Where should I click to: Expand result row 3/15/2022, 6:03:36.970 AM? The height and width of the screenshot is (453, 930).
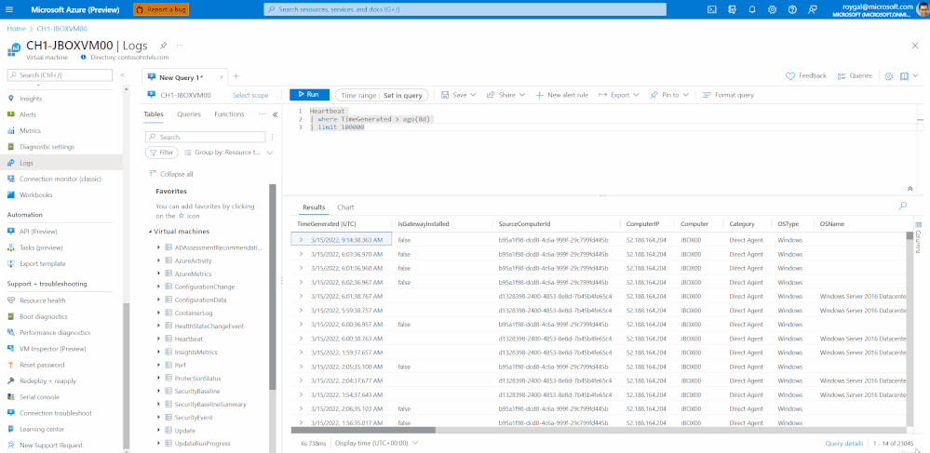pos(301,254)
